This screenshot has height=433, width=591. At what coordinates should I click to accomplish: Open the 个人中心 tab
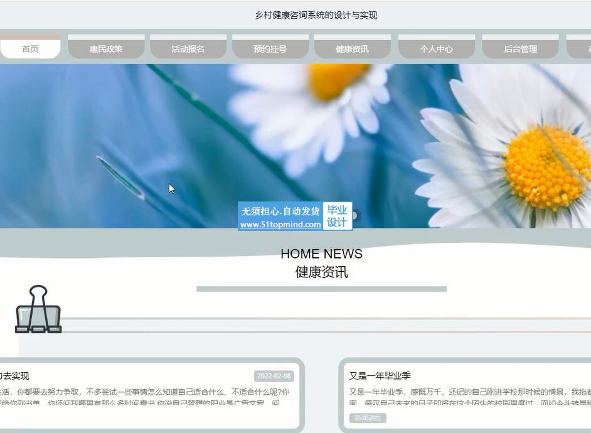pyautogui.click(x=437, y=46)
